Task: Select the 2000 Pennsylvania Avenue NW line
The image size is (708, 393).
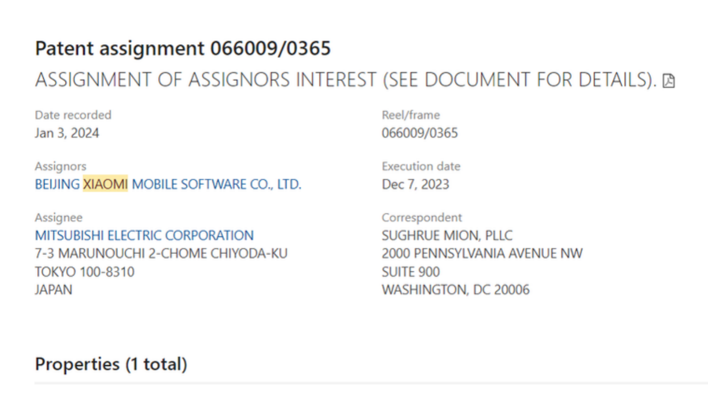Action: (x=482, y=253)
